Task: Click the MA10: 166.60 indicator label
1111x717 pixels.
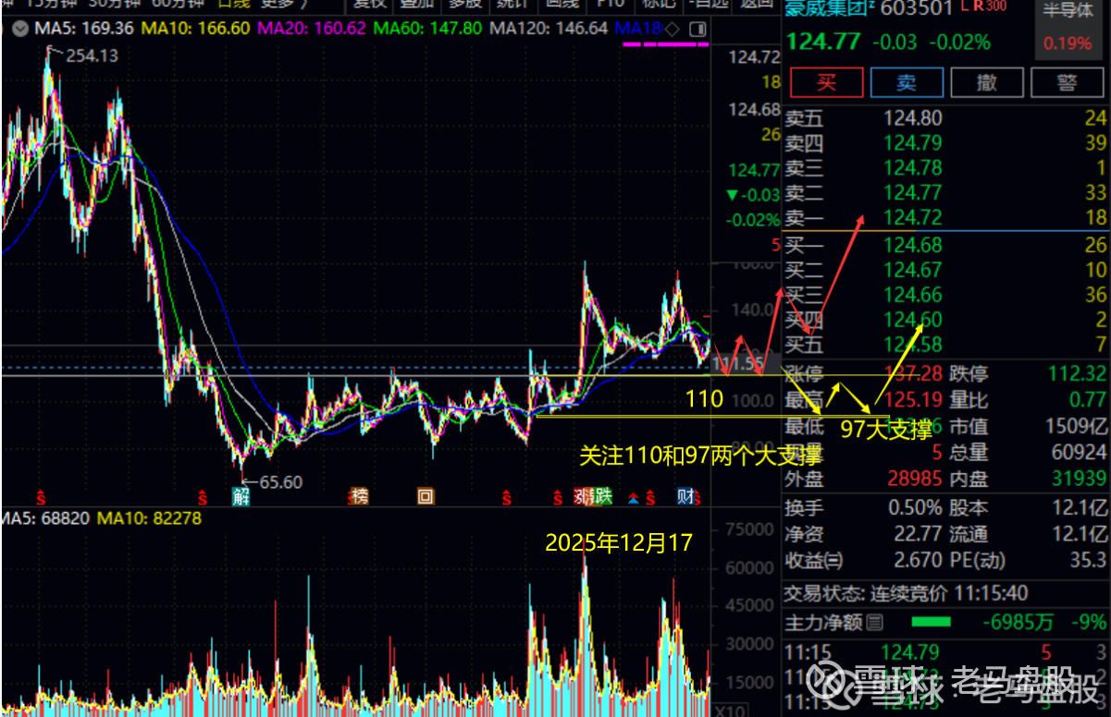Action: click(x=195, y=28)
